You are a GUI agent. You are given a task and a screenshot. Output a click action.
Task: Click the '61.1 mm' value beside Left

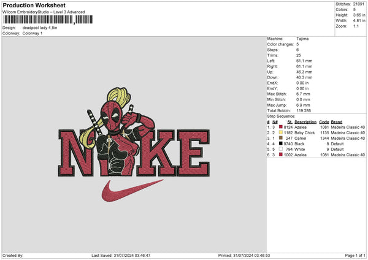pos(304,61)
